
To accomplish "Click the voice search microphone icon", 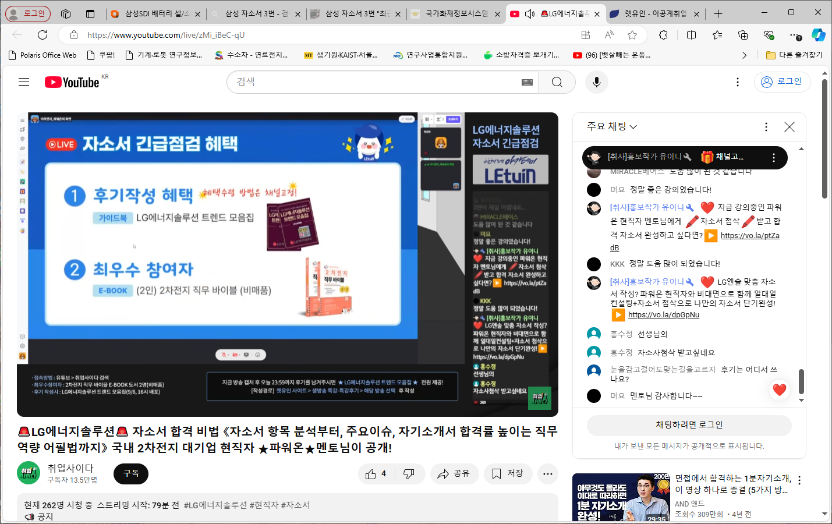I will 596,82.
